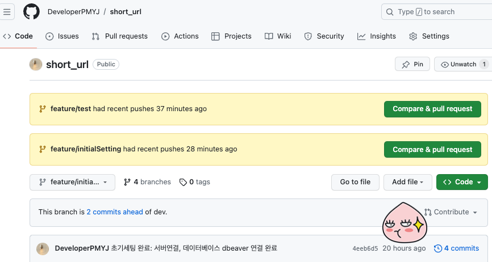Compare & pull request for feature/test
Image resolution: width=492 pixels, height=262 pixels.
tap(432, 109)
